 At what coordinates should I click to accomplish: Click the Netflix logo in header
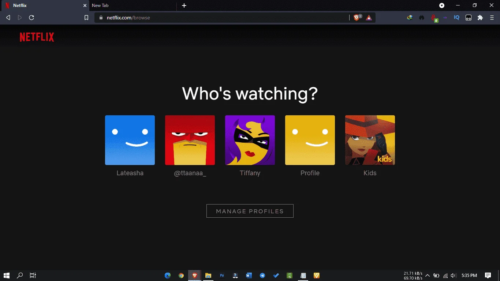pyautogui.click(x=37, y=37)
